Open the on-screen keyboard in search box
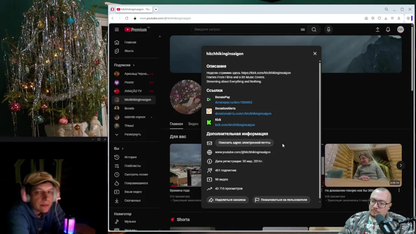416x234 pixels. pyautogui.click(x=303, y=29)
